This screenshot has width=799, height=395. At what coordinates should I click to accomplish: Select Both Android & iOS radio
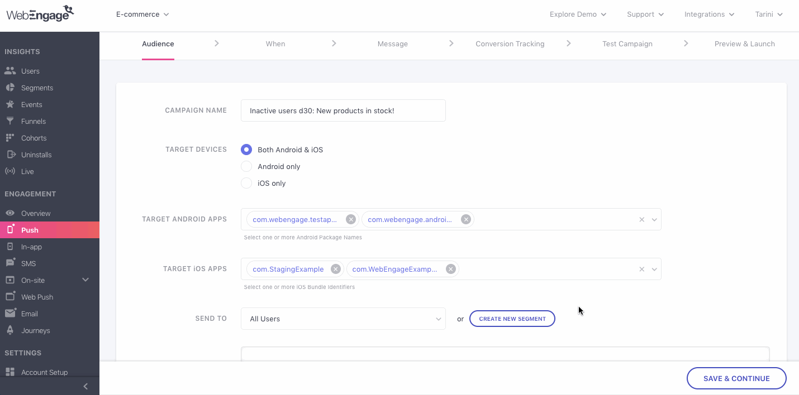click(246, 150)
